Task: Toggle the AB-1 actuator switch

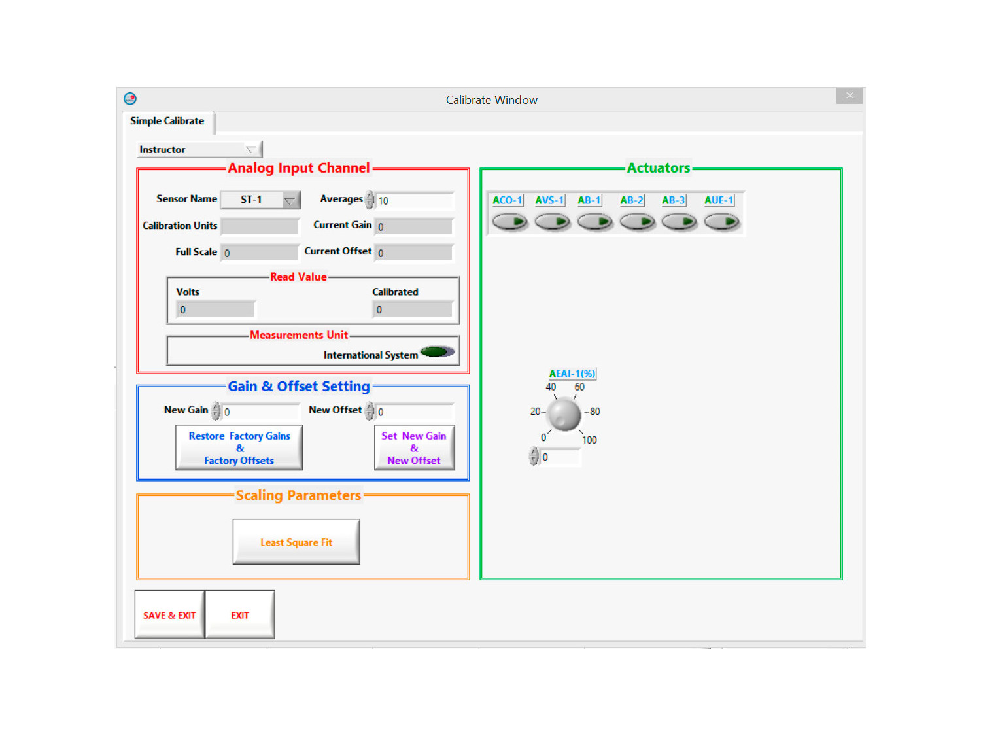Action: click(x=595, y=222)
